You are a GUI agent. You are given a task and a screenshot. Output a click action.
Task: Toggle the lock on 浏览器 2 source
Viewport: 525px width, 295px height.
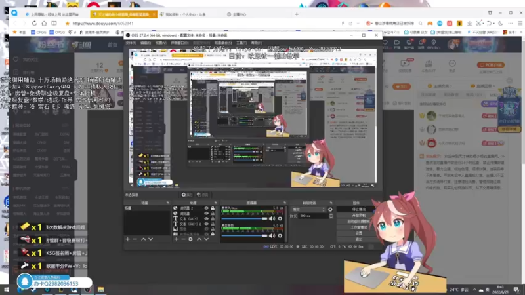pos(213,208)
